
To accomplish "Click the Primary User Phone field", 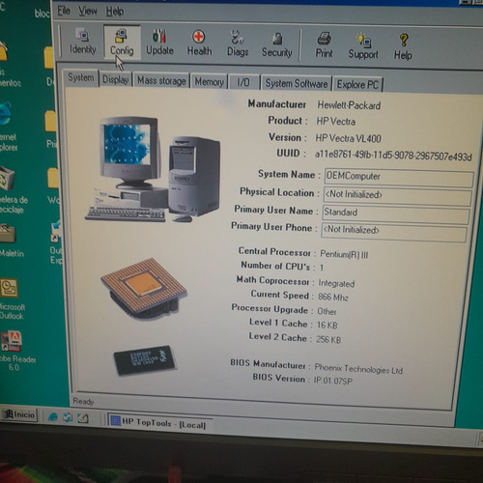I will (x=394, y=232).
